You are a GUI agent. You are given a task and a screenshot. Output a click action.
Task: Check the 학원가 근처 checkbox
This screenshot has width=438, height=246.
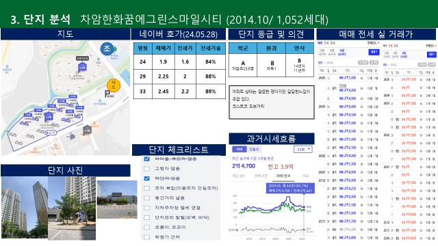146,237
